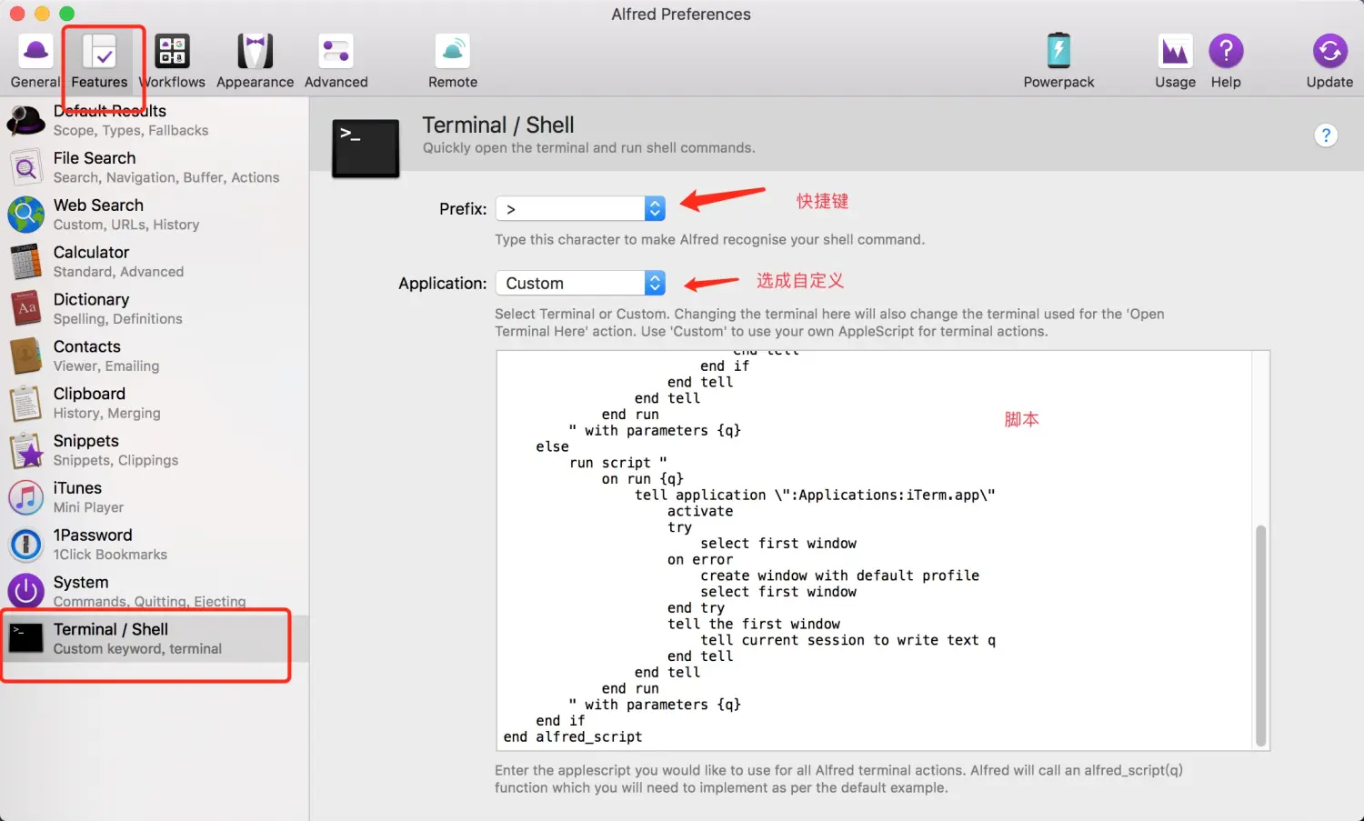Select the Web Search globe icon
1364x821 pixels.
coord(25,215)
